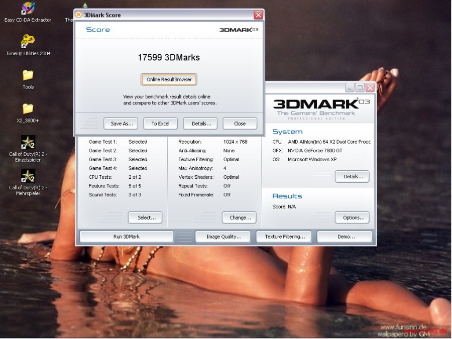Launch TuneUp Utilities 2004 shortcut
Image resolution: width=452 pixels, height=339 pixels.
28,45
